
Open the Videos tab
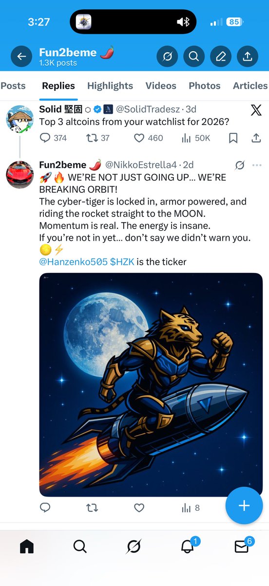161,85
